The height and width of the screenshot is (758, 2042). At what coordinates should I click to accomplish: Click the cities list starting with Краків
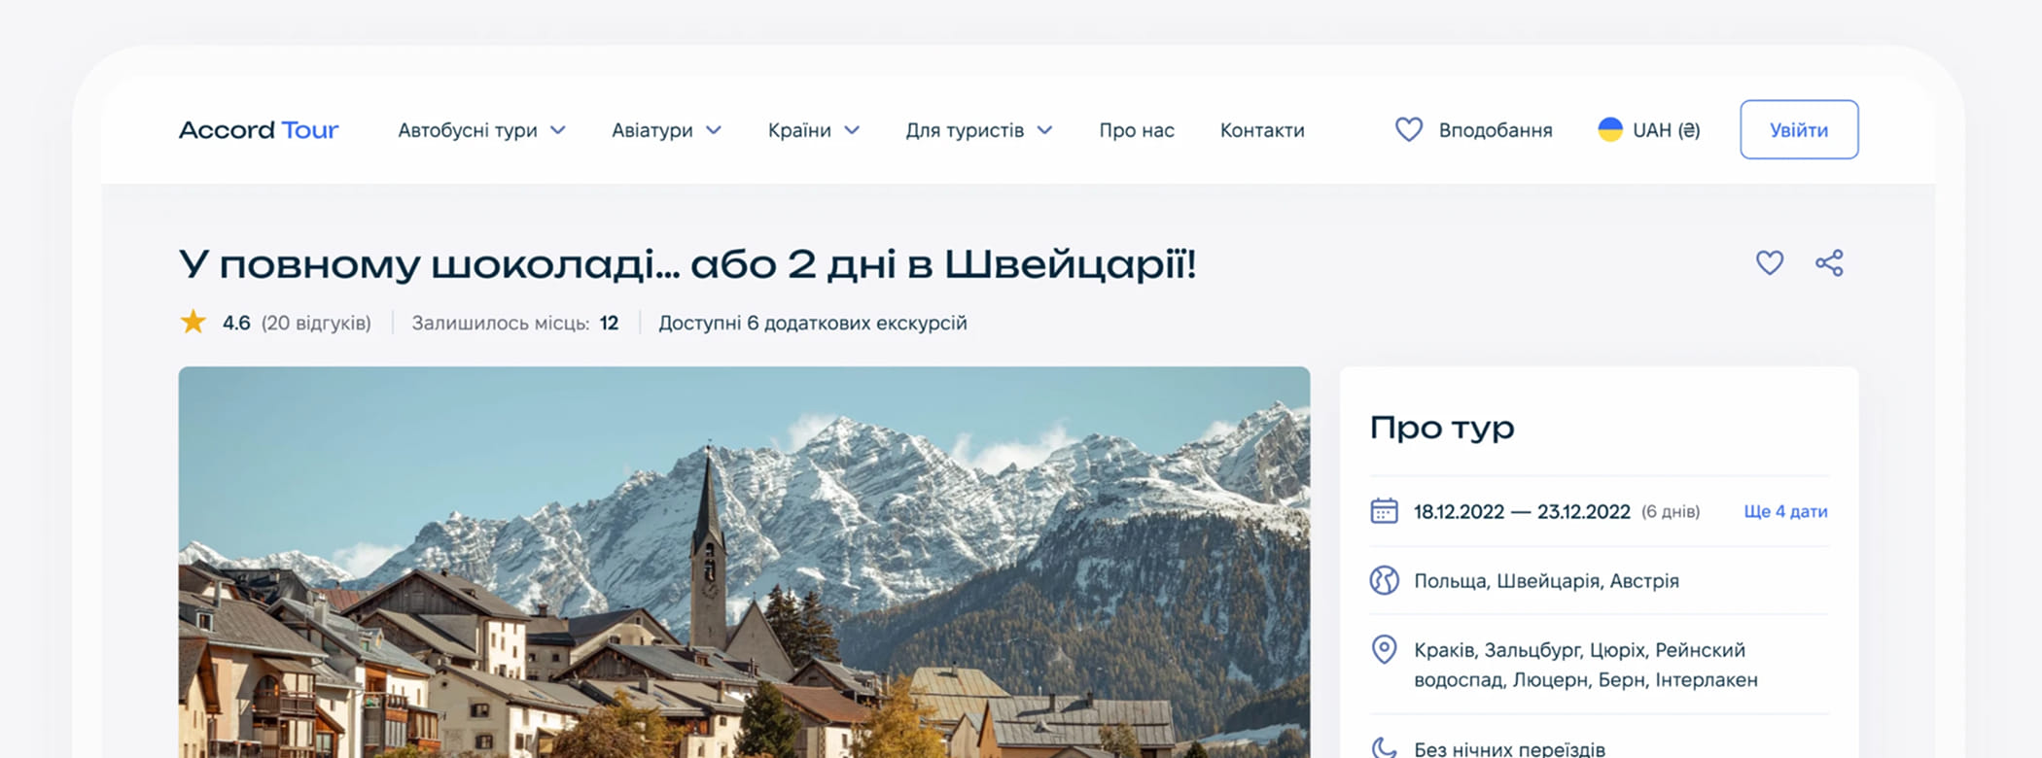point(1586,665)
